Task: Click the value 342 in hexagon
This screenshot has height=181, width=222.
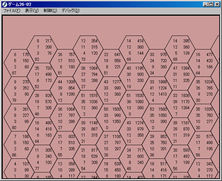Action: [209, 164]
